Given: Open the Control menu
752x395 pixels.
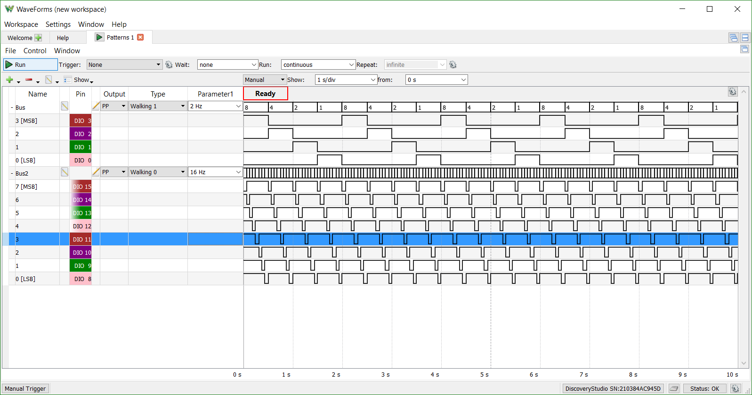Looking at the screenshot, I should coord(35,51).
